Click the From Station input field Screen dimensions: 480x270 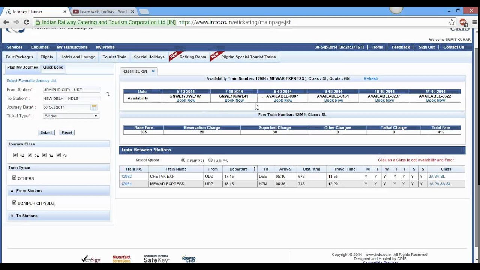[71, 90]
